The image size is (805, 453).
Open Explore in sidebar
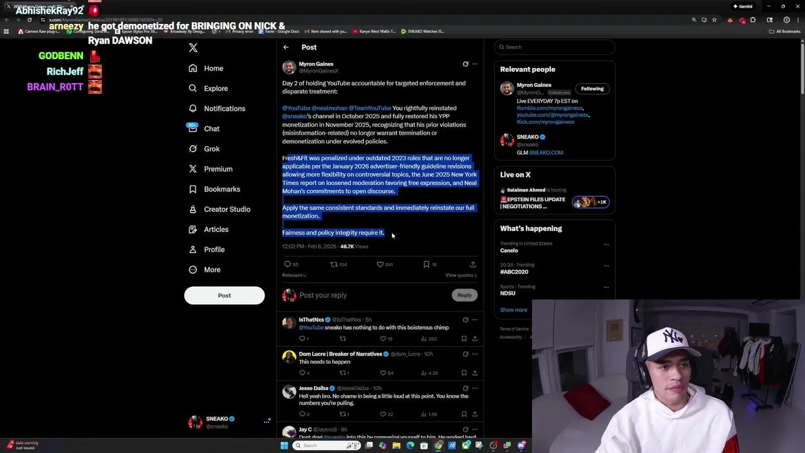(208, 89)
